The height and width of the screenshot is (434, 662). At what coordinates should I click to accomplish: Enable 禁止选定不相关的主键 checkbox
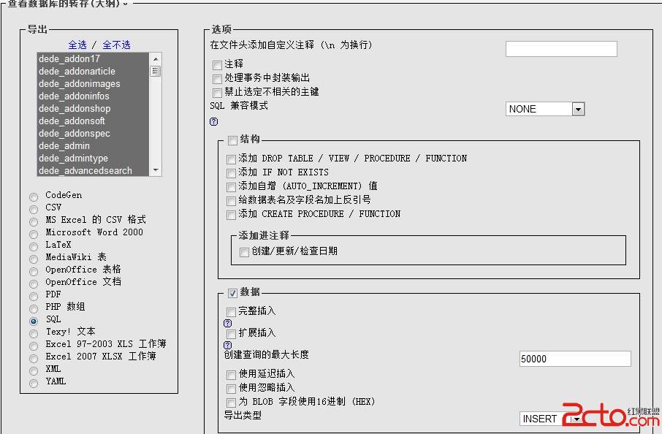(x=218, y=93)
